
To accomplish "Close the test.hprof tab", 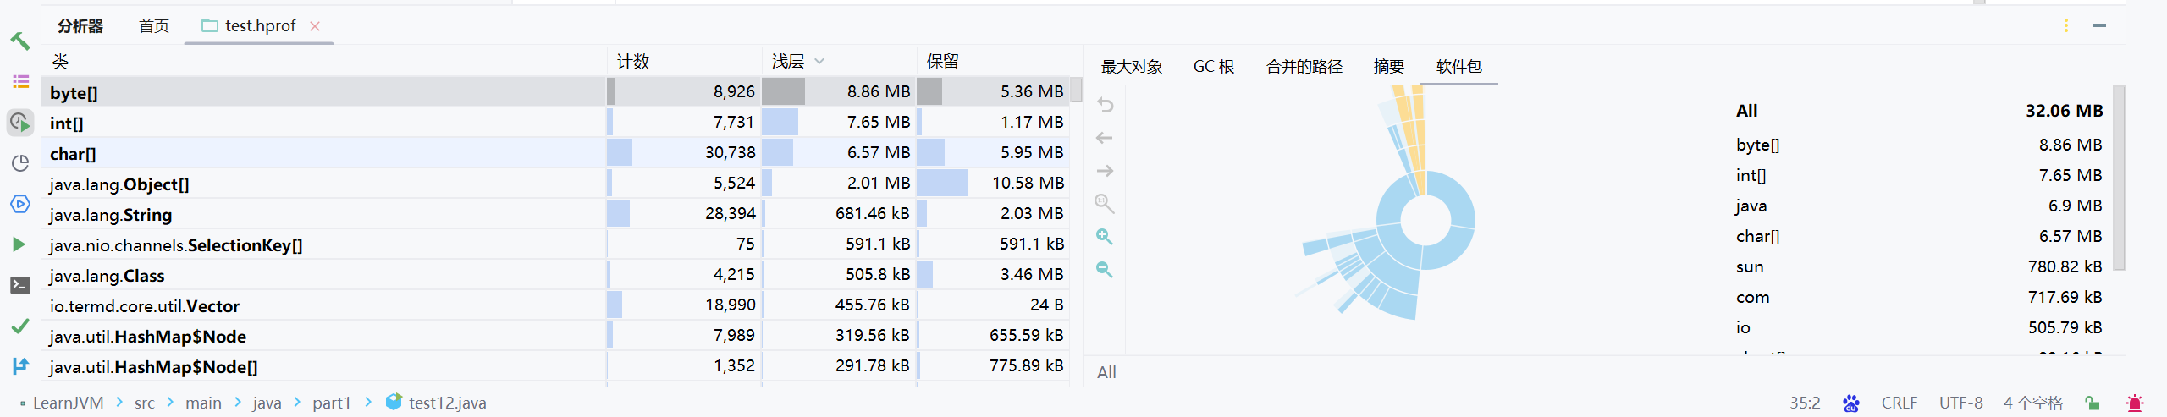I will click(315, 26).
